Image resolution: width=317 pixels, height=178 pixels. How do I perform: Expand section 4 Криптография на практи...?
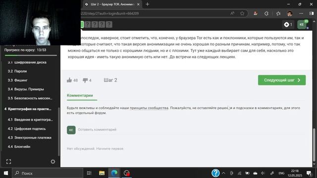(28, 109)
